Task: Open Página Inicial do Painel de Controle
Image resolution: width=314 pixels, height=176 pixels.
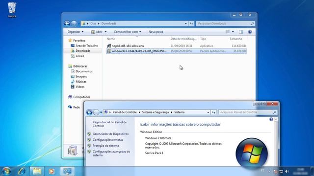Action: [x=109, y=124]
